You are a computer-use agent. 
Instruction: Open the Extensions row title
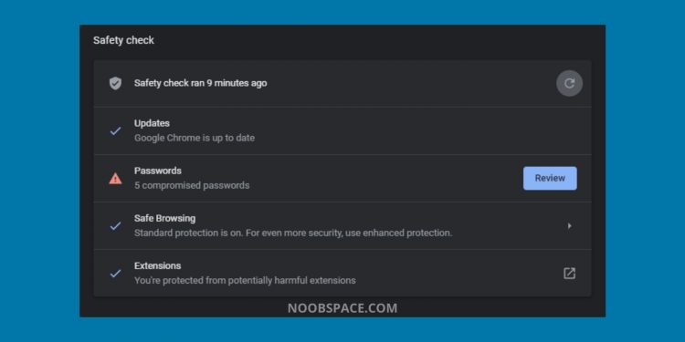click(157, 265)
